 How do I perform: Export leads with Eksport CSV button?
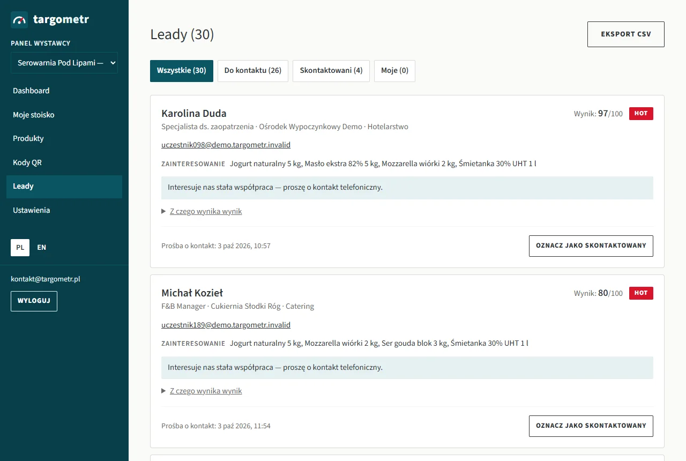[626, 34]
